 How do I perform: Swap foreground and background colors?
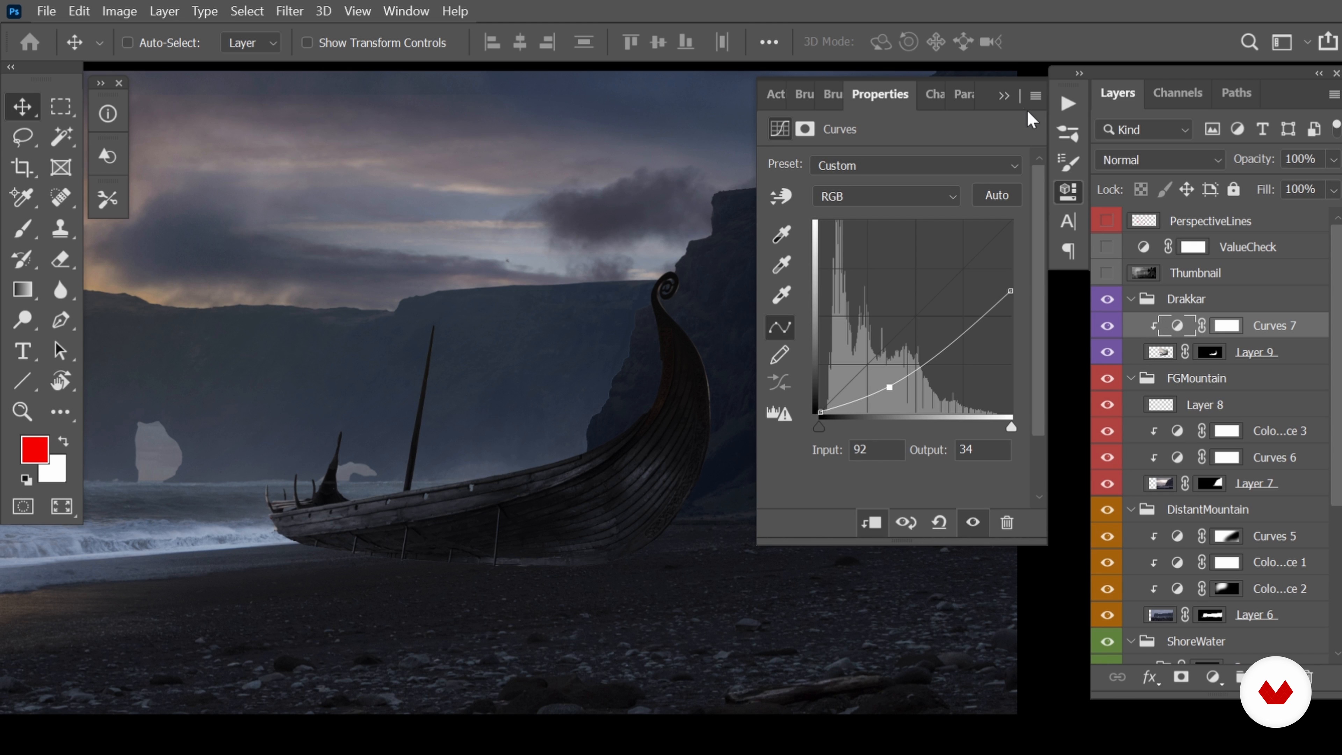pyautogui.click(x=63, y=441)
